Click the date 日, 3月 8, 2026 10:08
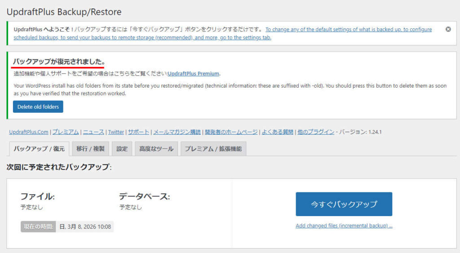The width and height of the screenshot is (460, 253). (x=85, y=226)
